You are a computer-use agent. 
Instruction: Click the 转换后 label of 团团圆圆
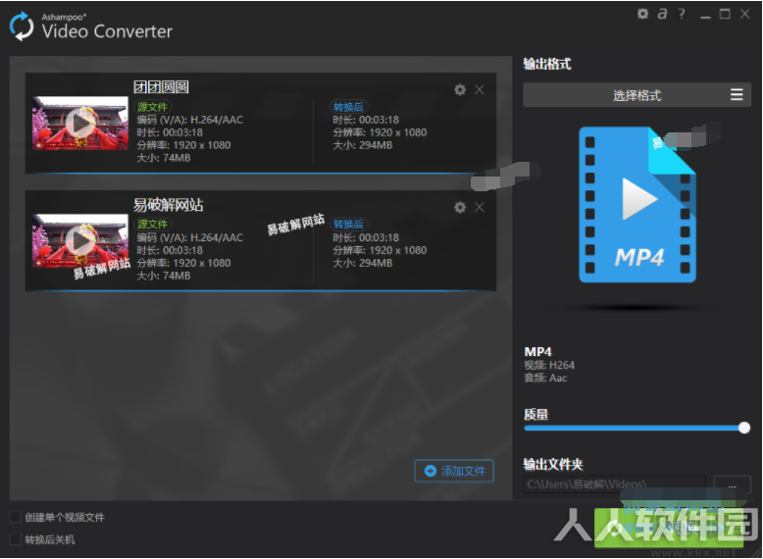(348, 107)
